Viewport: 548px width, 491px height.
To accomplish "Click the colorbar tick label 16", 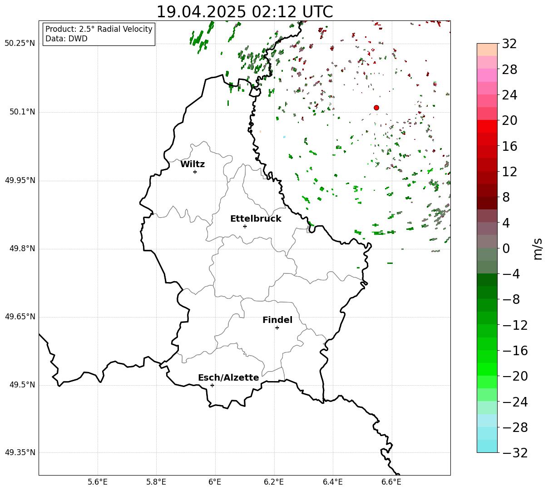I will [x=509, y=146].
